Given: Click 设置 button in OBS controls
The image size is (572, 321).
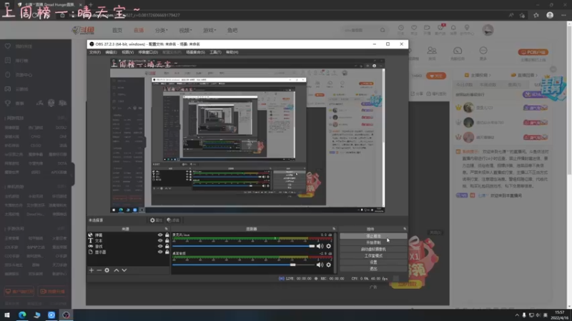Looking at the screenshot, I should pos(373,262).
